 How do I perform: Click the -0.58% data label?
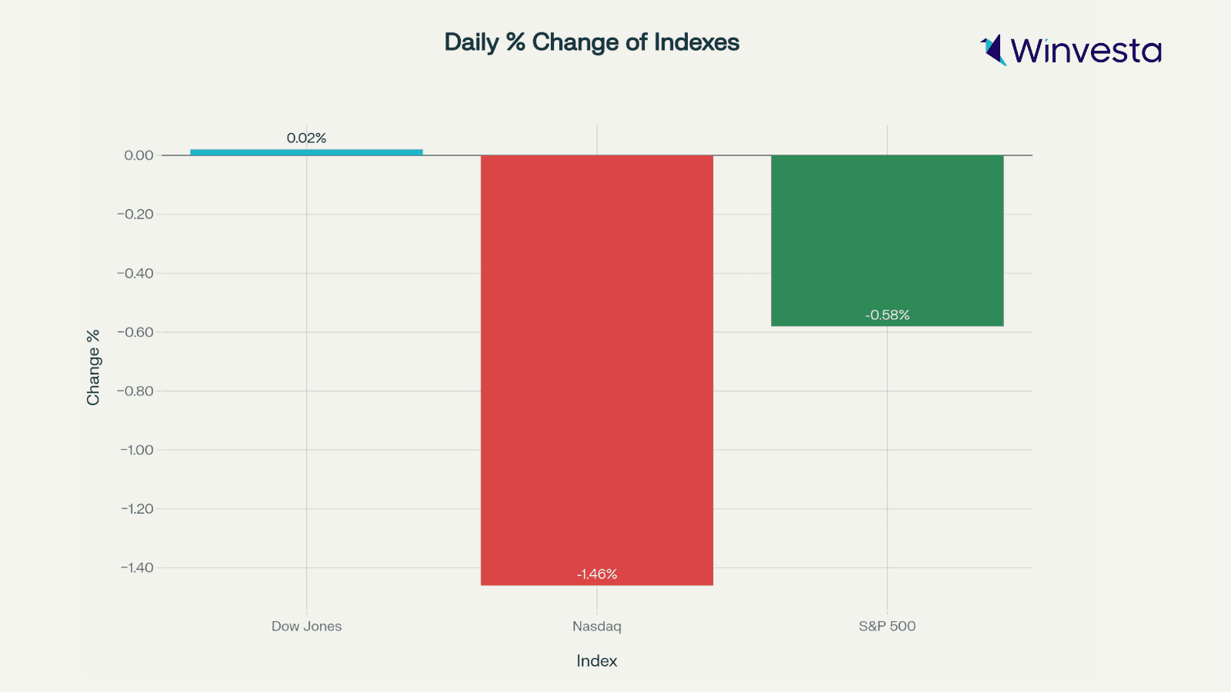tap(887, 315)
